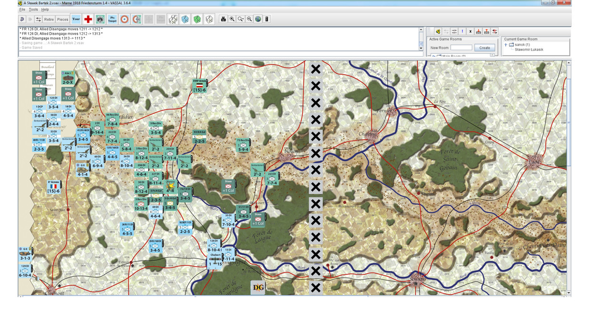Select the 46 Res Div 7-8-4 counter
Viewport: 609px width, 330px height.
112,120
